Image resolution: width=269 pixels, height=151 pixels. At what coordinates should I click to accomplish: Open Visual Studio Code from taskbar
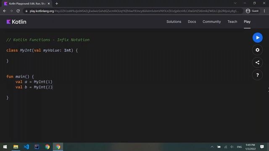click(26, 147)
